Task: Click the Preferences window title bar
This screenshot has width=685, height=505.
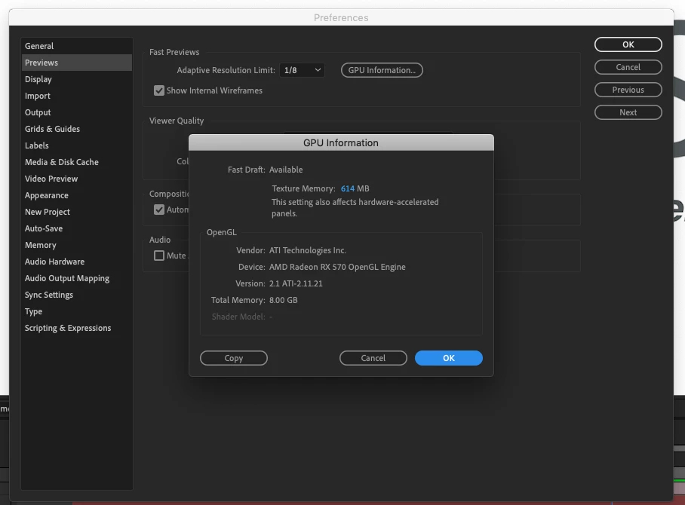Action: click(341, 17)
